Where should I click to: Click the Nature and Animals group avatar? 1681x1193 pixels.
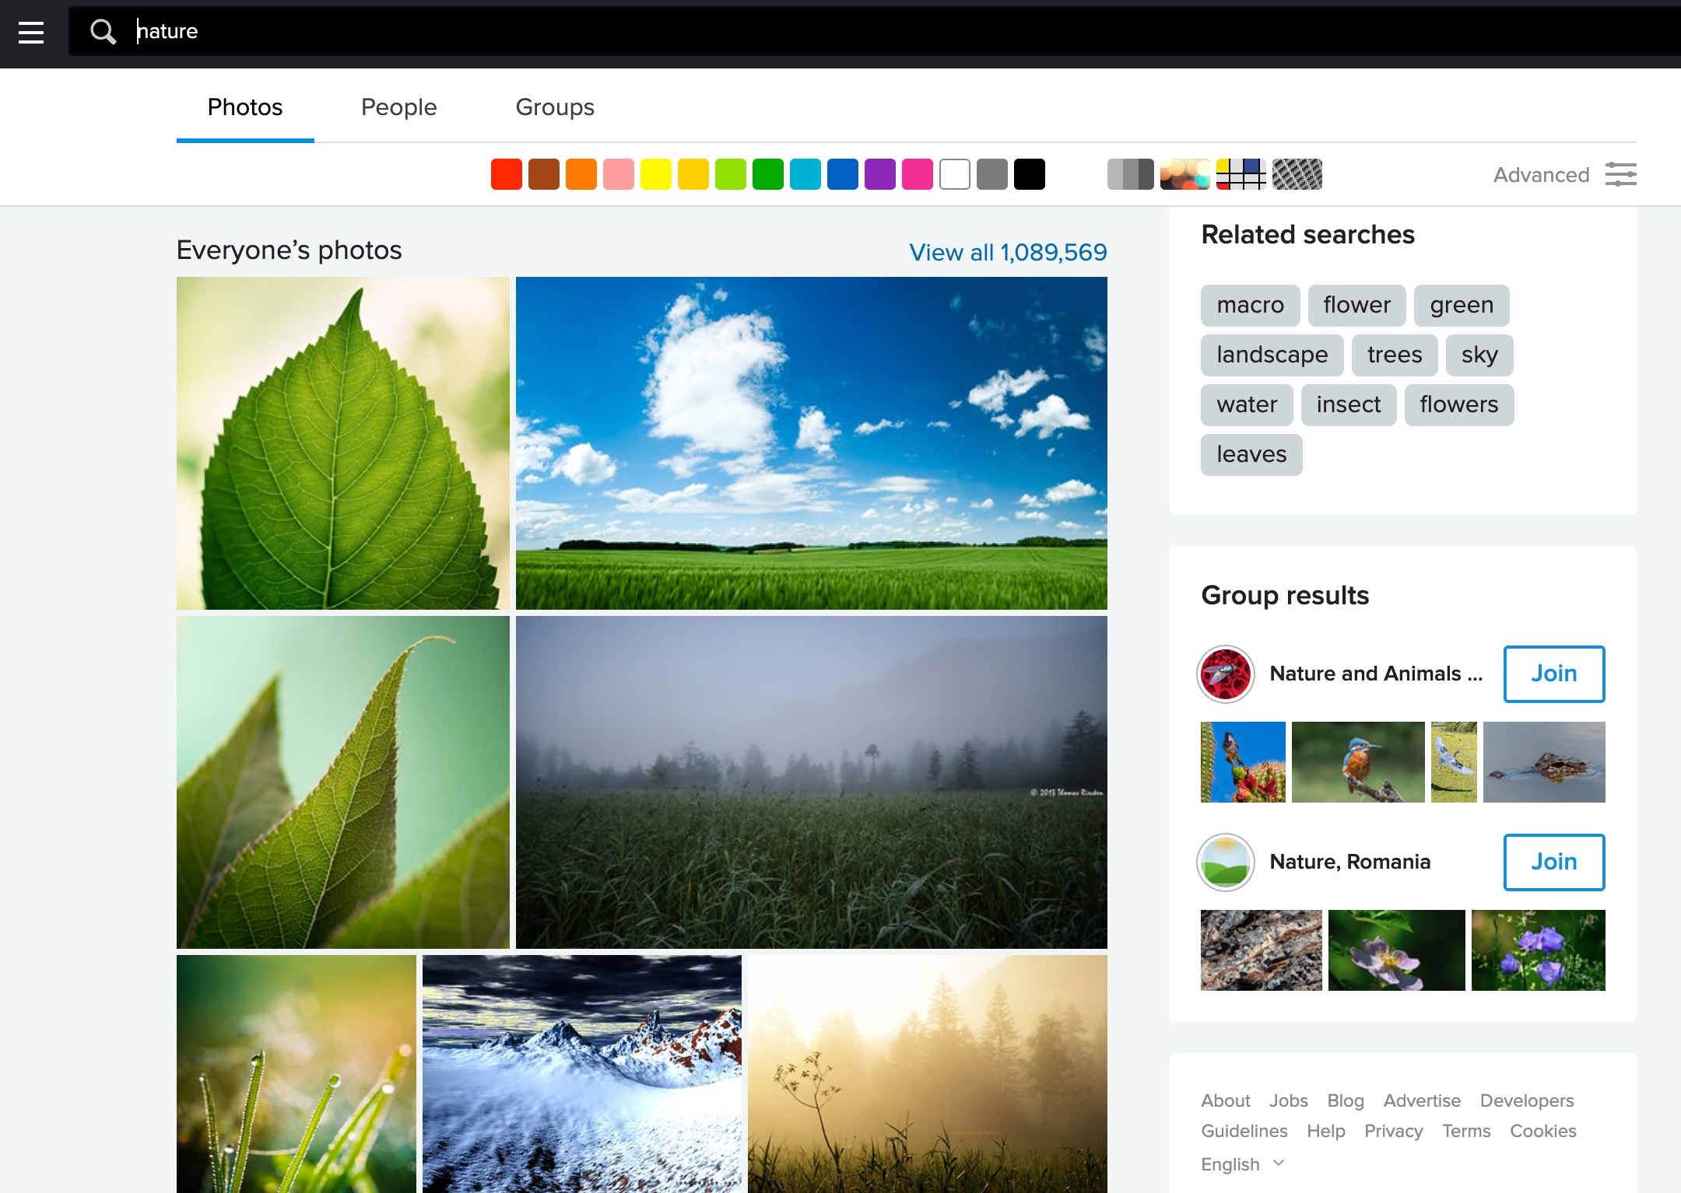(x=1225, y=673)
